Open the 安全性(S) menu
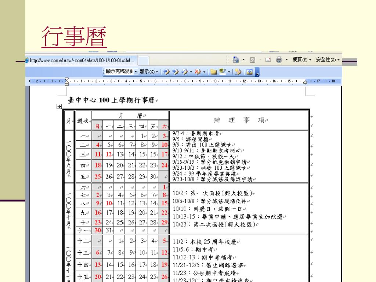This screenshot has height=282, width=376. (328, 59)
